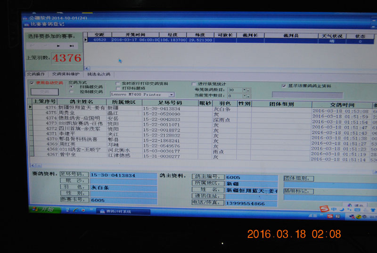This screenshot has height=253, width=377.
Task: Toggle 使用自动交鸽 checkbox
Action: click(x=32, y=83)
